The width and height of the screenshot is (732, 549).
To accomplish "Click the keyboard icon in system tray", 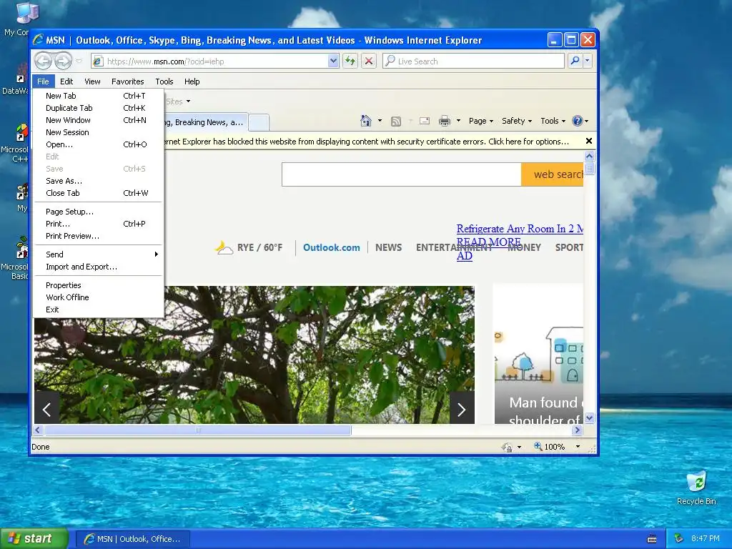I will click(652, 539).
